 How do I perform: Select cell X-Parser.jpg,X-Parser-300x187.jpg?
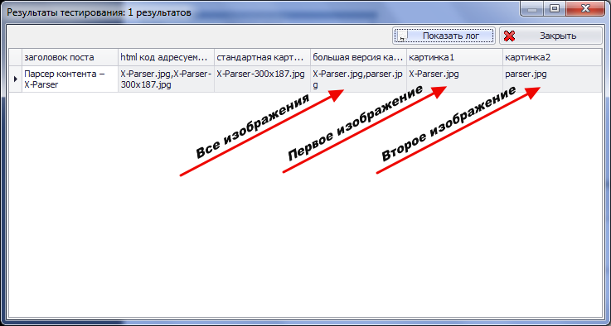pos(166,79)
